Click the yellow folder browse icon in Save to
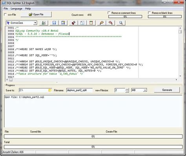186x156 pixels. tap(50, 90)
